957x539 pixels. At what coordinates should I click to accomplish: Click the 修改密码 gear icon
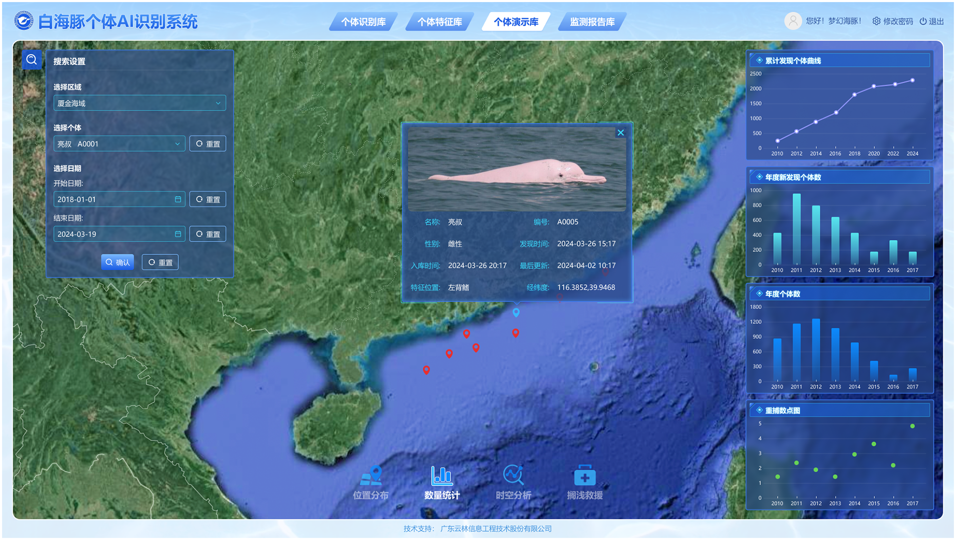coord(876,21)
